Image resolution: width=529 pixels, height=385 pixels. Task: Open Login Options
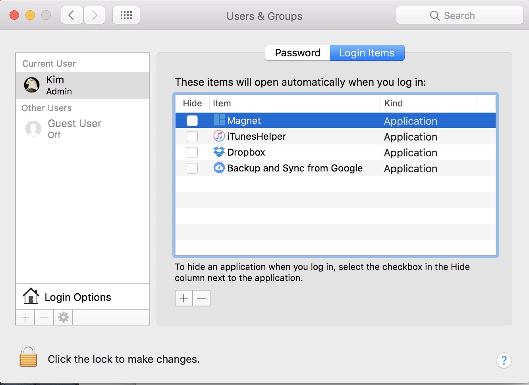coord(78,297)
